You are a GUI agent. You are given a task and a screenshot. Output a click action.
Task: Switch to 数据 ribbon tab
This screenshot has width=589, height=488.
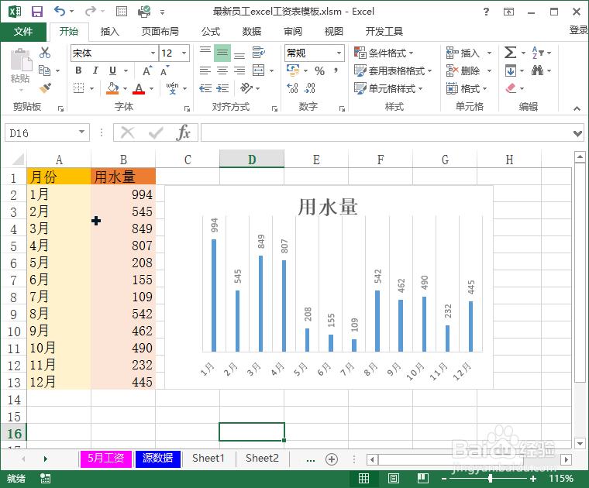tap(252, 32)
